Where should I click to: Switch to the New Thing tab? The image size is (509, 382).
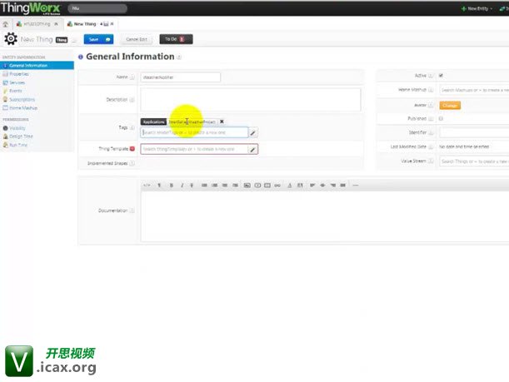[84, 24]
